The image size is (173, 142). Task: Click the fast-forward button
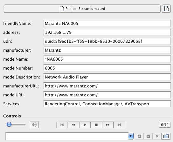click(x=108, y=125)
